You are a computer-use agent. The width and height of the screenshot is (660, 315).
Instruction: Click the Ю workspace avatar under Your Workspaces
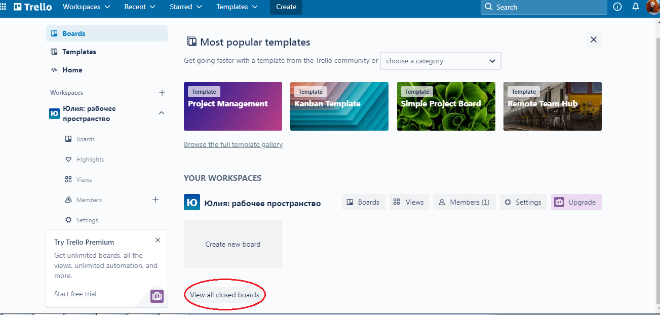192,202
